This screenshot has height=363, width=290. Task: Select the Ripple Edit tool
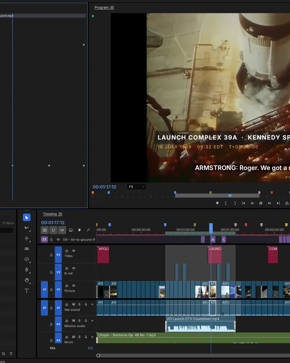[26, 238]
